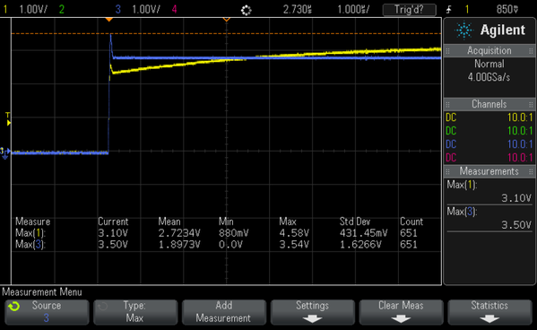Expand the Statistics softkey menu
Screen dimensions: 537x330
489,312
